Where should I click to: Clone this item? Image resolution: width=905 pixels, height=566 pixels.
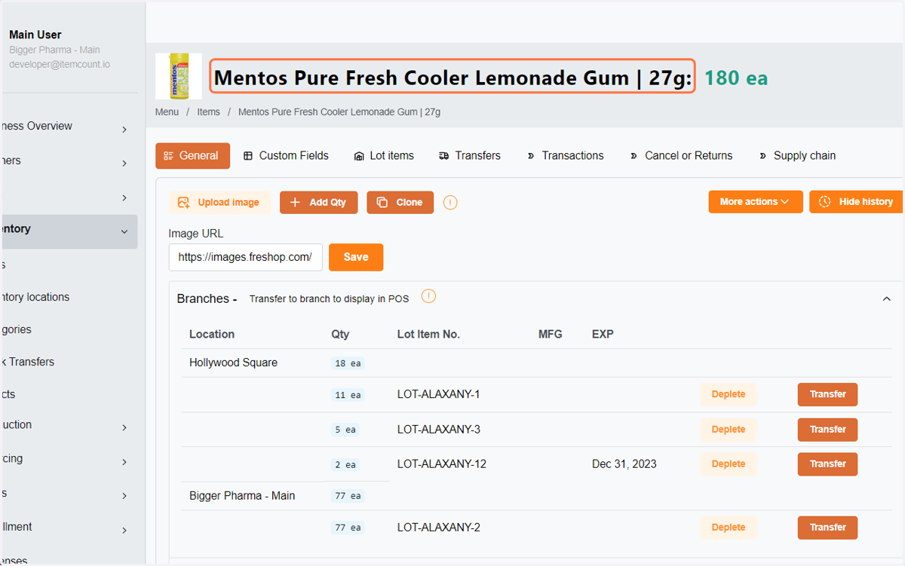[x=400, y=202]
